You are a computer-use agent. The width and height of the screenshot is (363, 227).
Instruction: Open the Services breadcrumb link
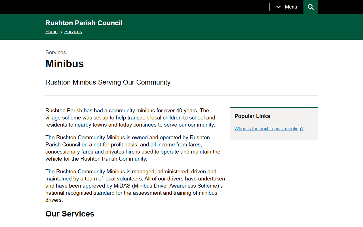(73, 31)
